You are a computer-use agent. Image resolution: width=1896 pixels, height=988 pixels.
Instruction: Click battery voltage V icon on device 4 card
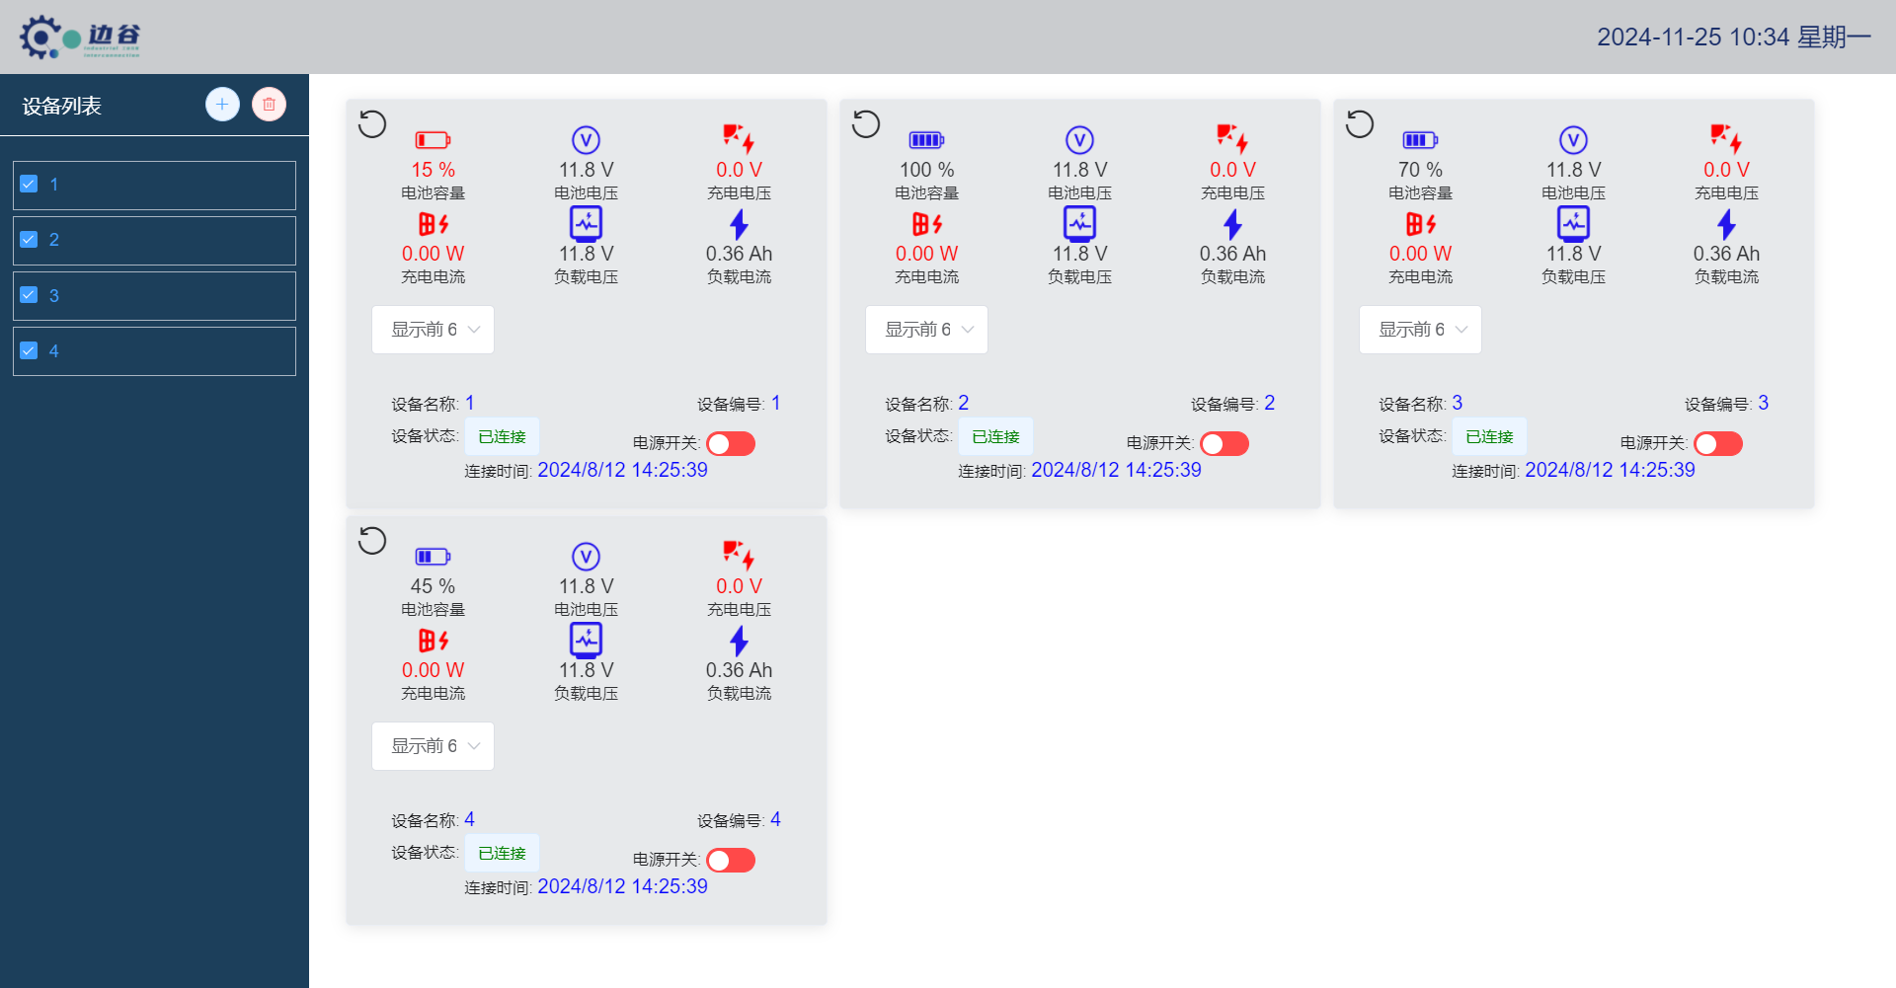pos(586,557)
